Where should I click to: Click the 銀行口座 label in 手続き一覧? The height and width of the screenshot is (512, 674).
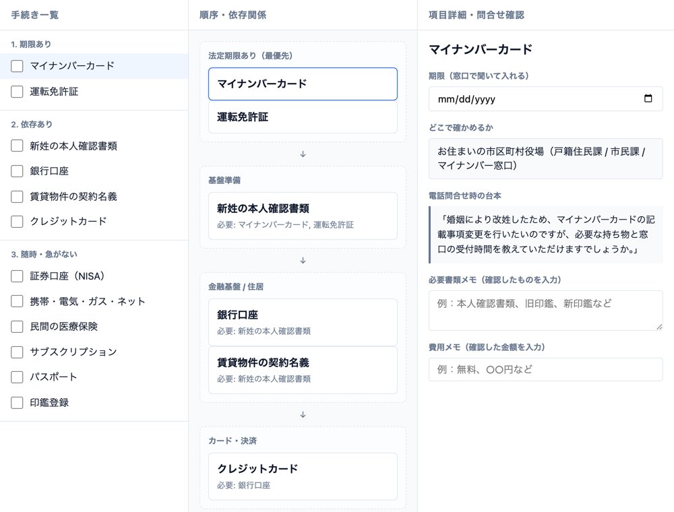(49, 171)
